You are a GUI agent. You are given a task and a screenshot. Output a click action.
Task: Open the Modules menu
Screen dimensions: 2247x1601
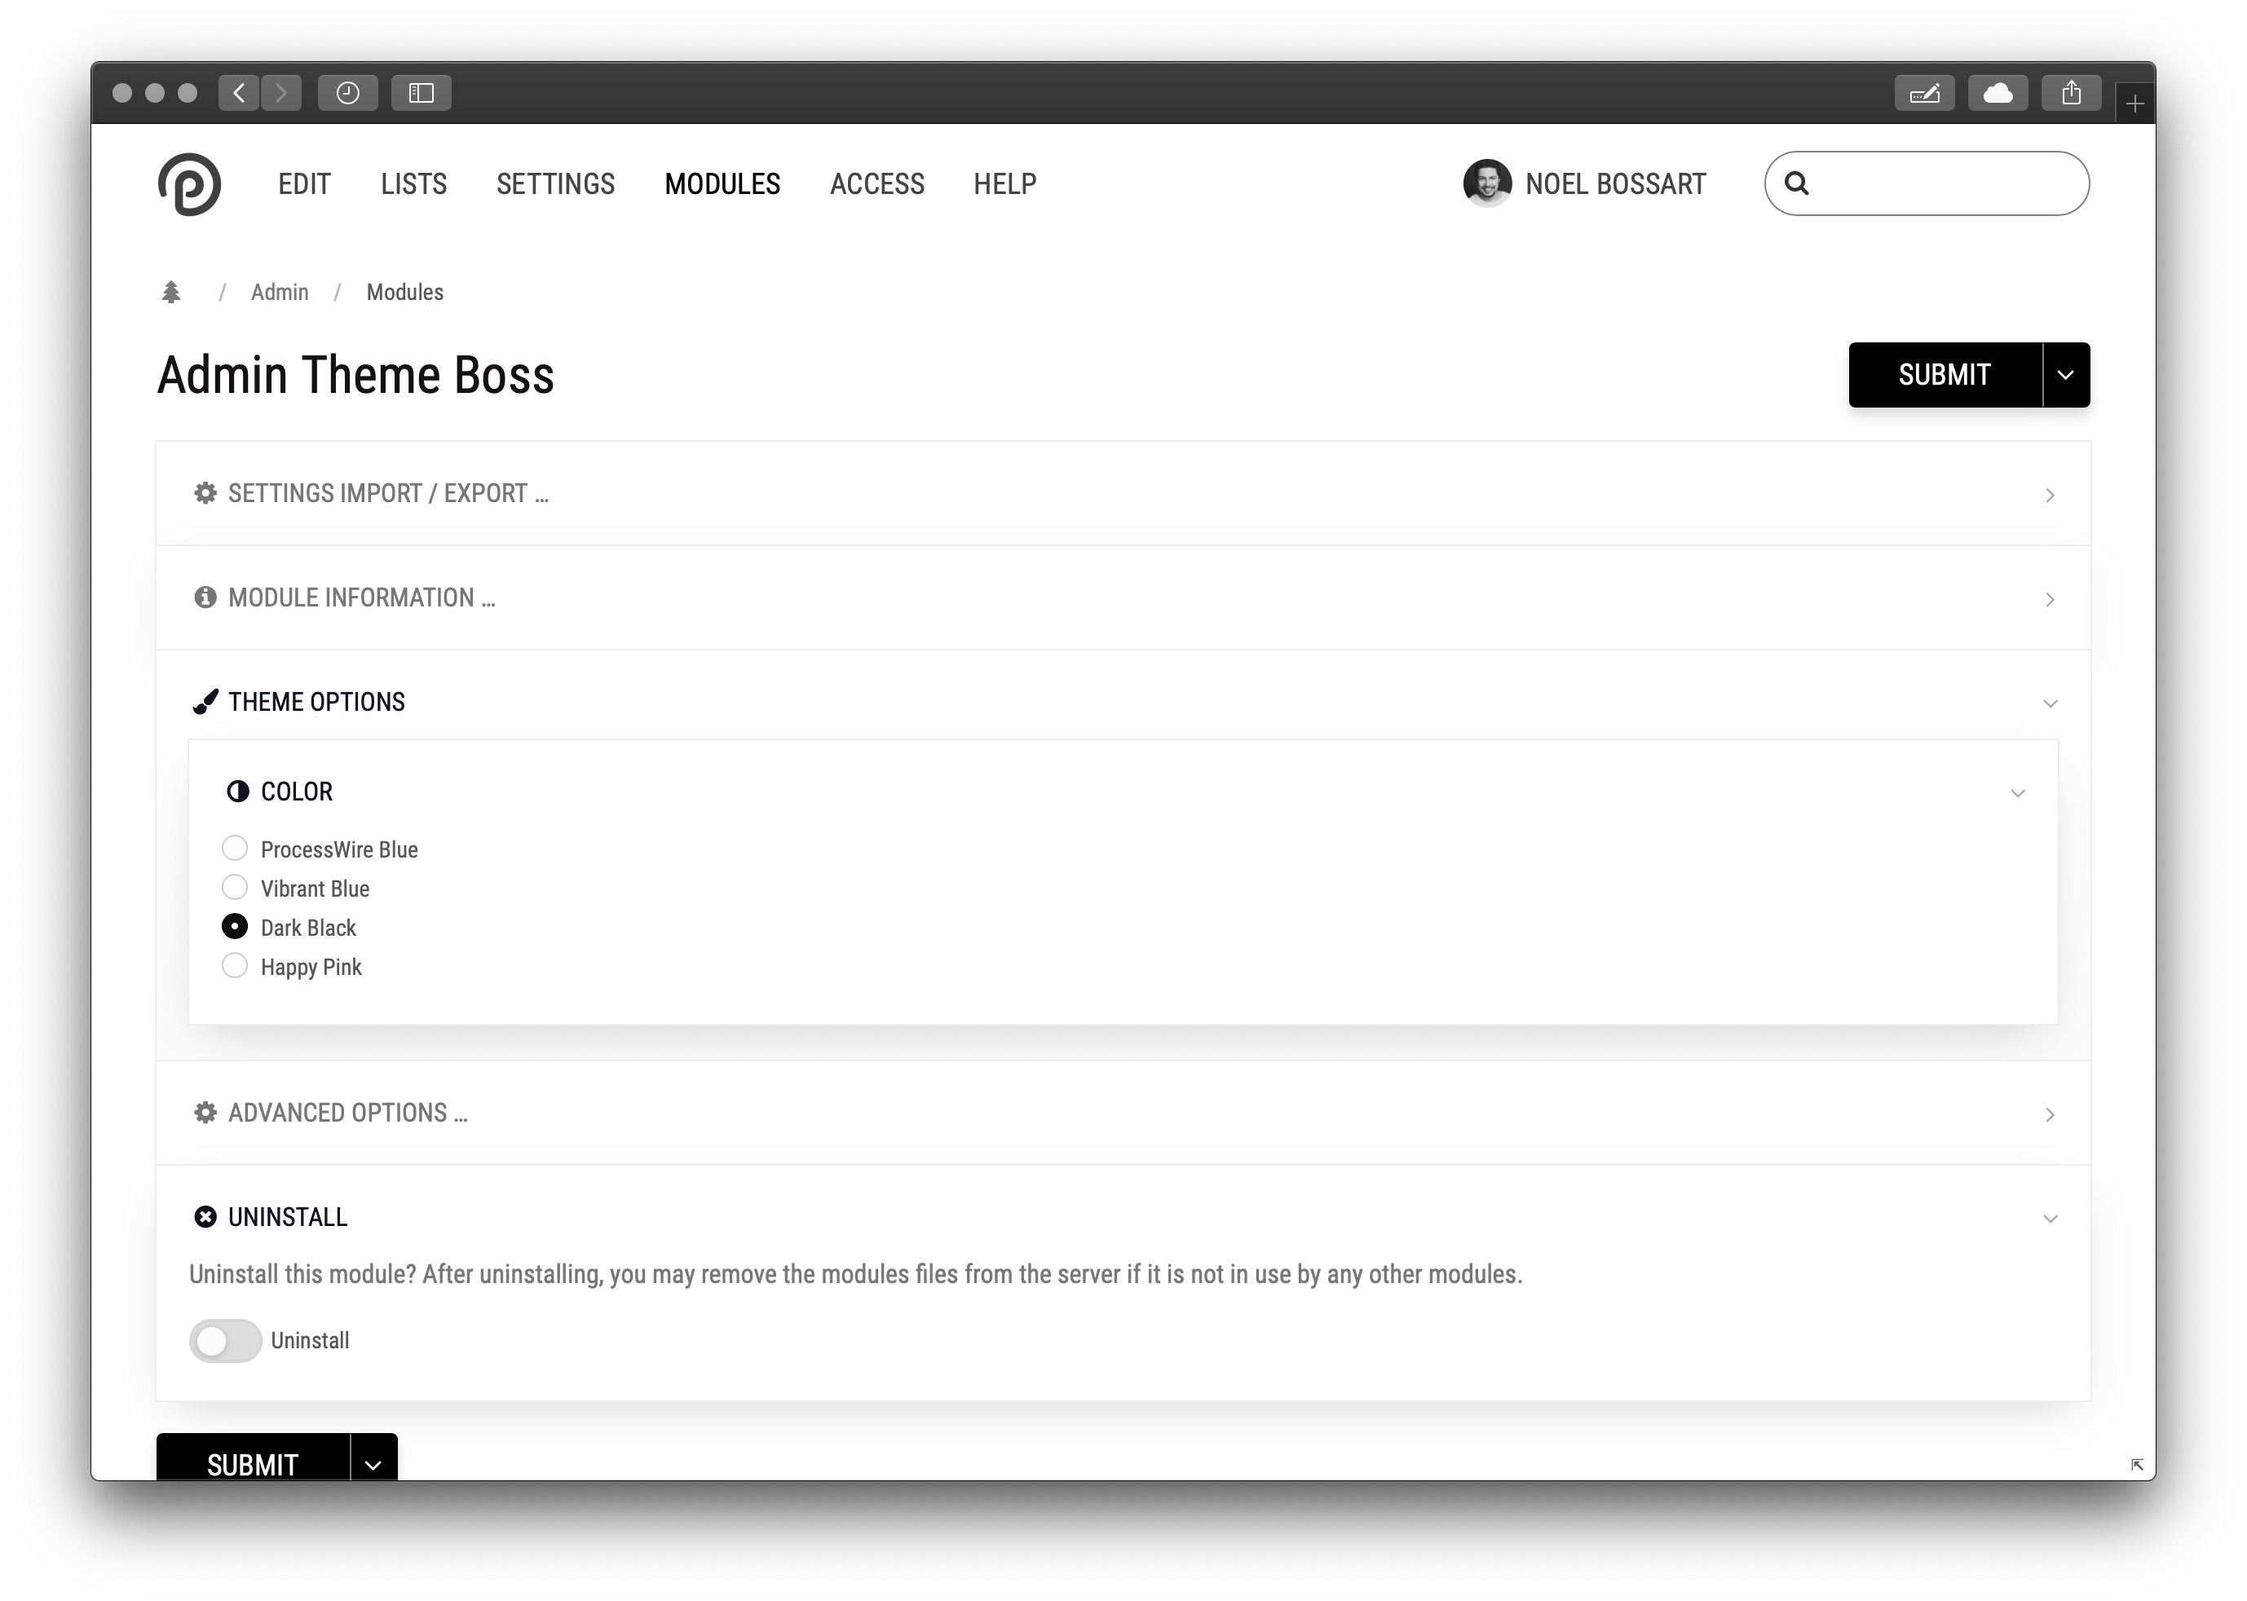[722, 184]
